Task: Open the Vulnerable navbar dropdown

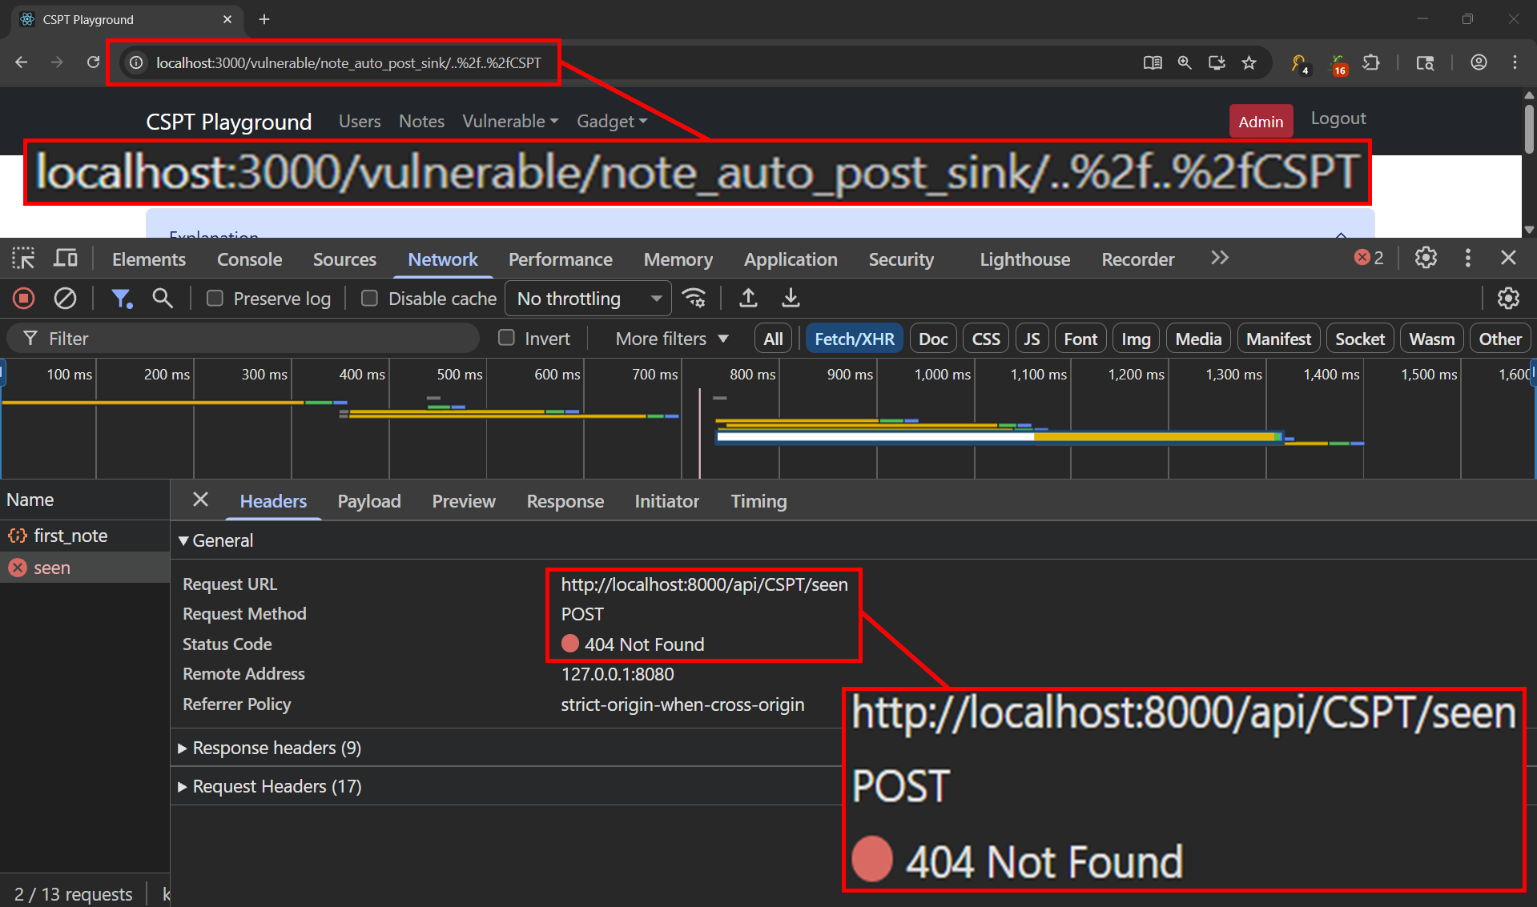Action: click(510, 121)
